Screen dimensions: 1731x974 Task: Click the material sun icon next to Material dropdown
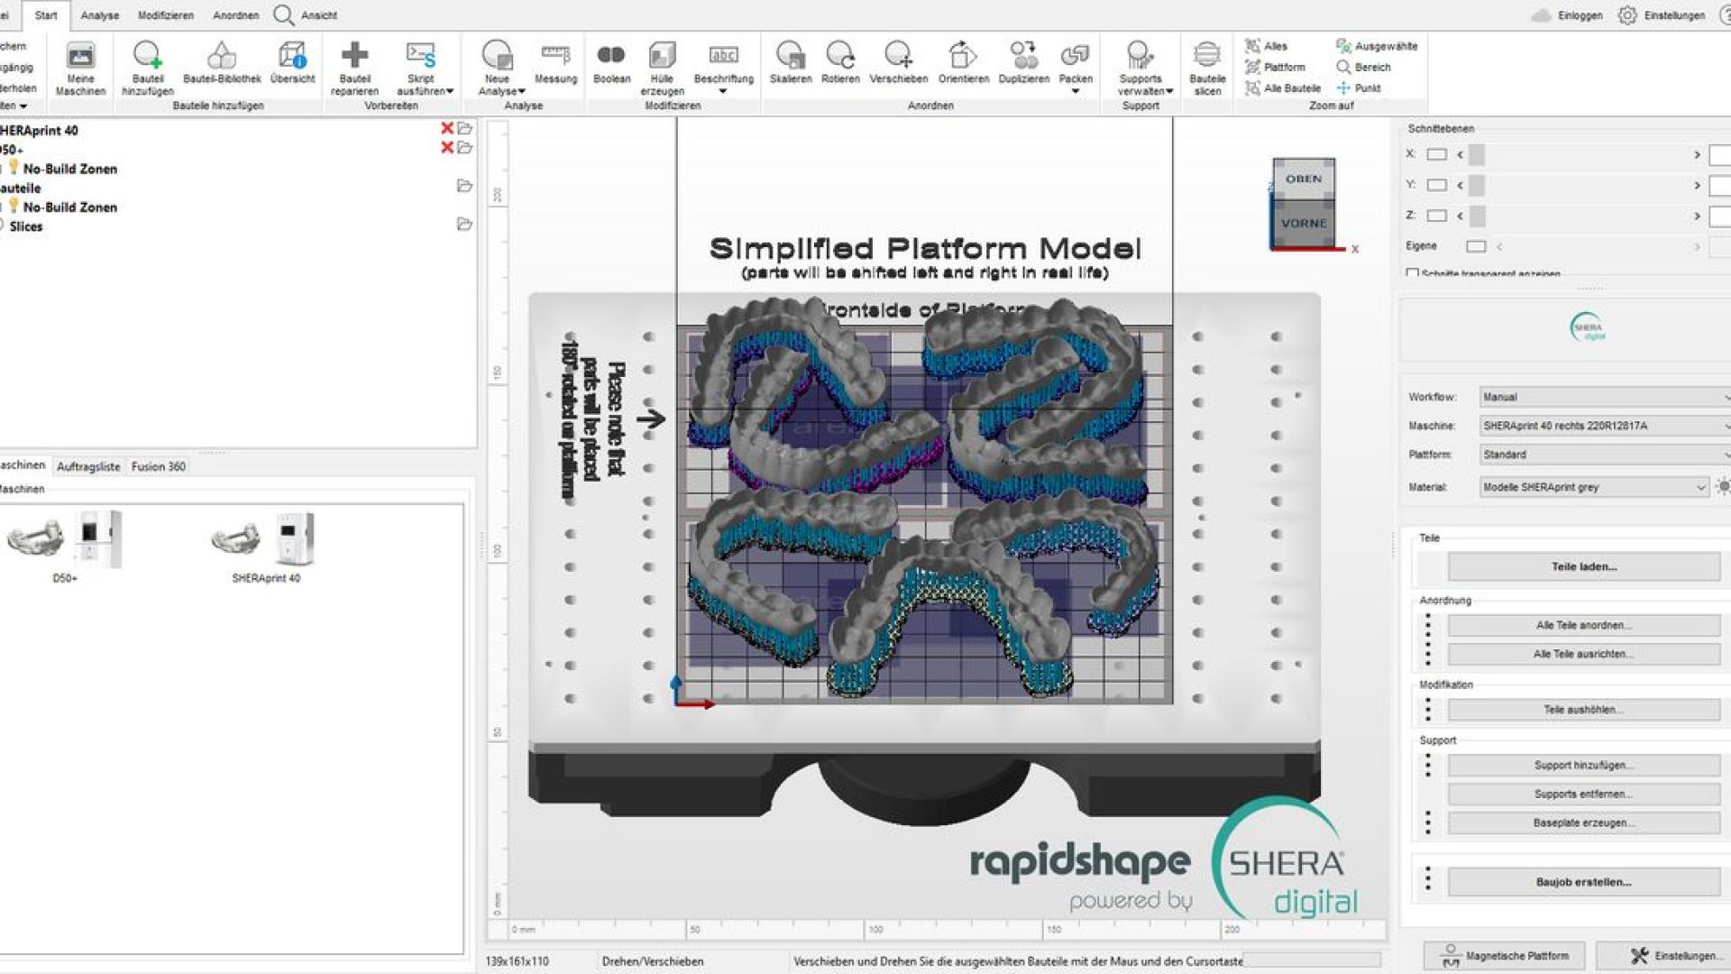[x=1724, y=487]
